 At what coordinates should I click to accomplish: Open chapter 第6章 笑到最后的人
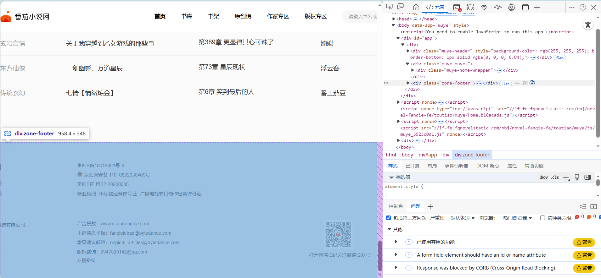click(x=226, y=92)
